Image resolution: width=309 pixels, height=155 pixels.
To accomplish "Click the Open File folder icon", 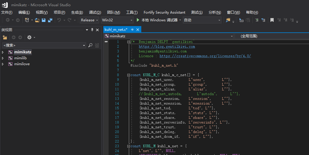I will (37, 20).
